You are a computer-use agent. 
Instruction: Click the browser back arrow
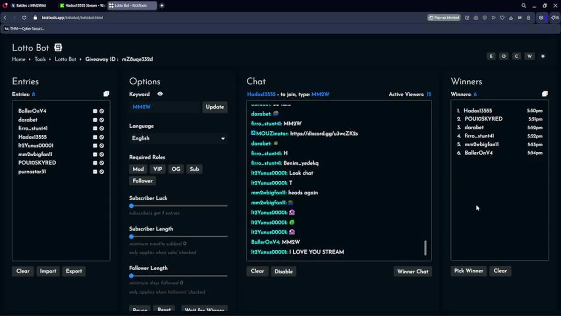pos(5,18)
